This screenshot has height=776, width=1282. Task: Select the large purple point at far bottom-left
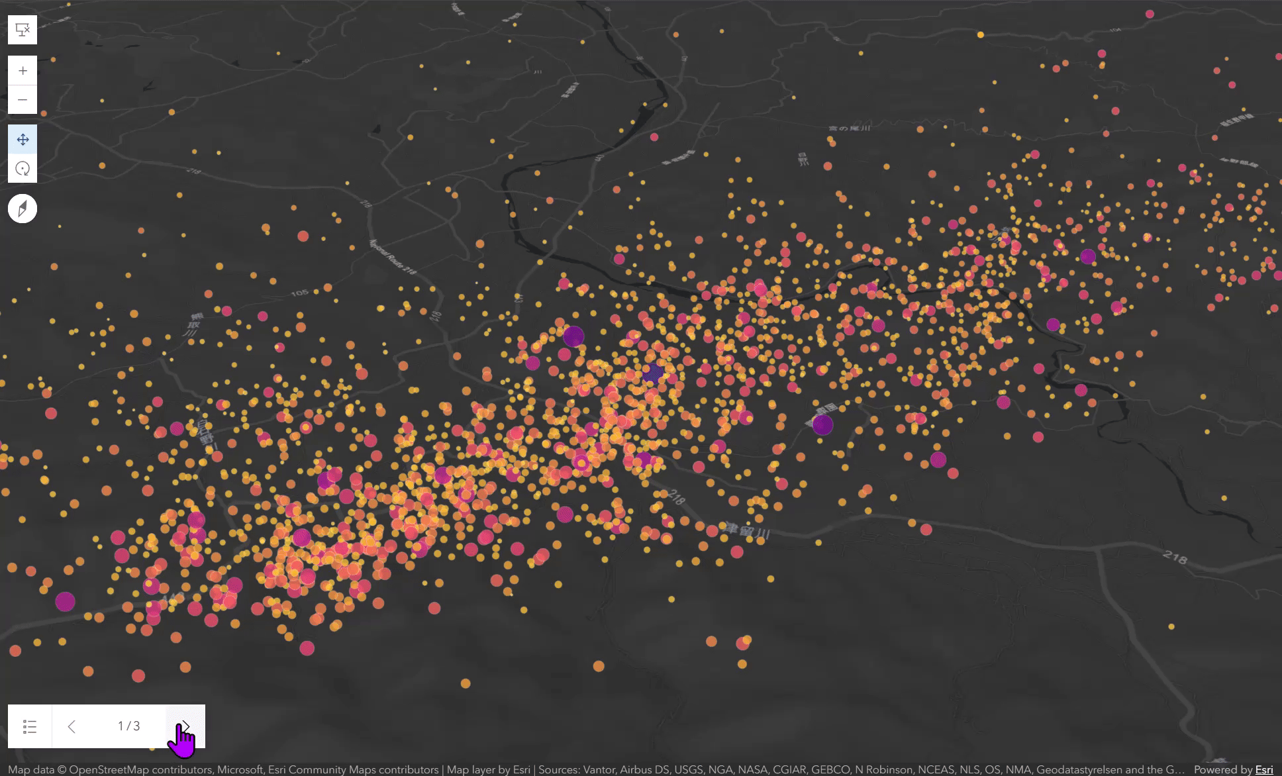click(x=65, y=602)
